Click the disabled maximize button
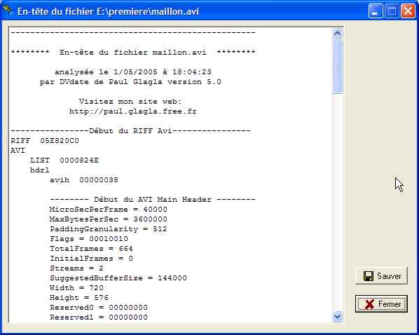The height and width of the screenshot is (335, 419). tap(392, 11)
